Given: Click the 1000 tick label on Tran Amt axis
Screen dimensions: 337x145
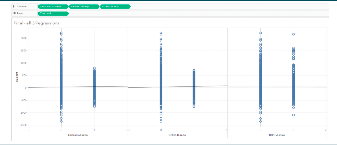Looking at the screenshot, I should coord(23,63).
